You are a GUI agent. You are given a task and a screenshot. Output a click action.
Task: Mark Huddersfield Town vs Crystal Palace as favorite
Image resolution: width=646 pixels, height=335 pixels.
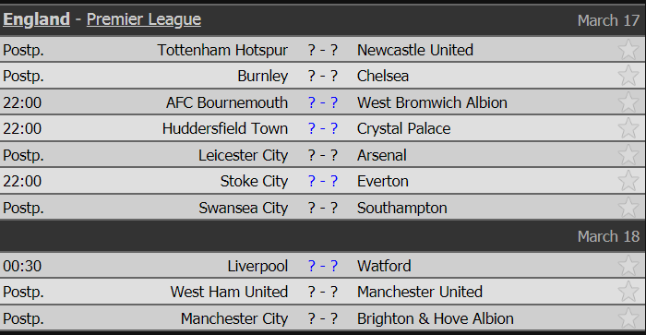click(628, 128)
